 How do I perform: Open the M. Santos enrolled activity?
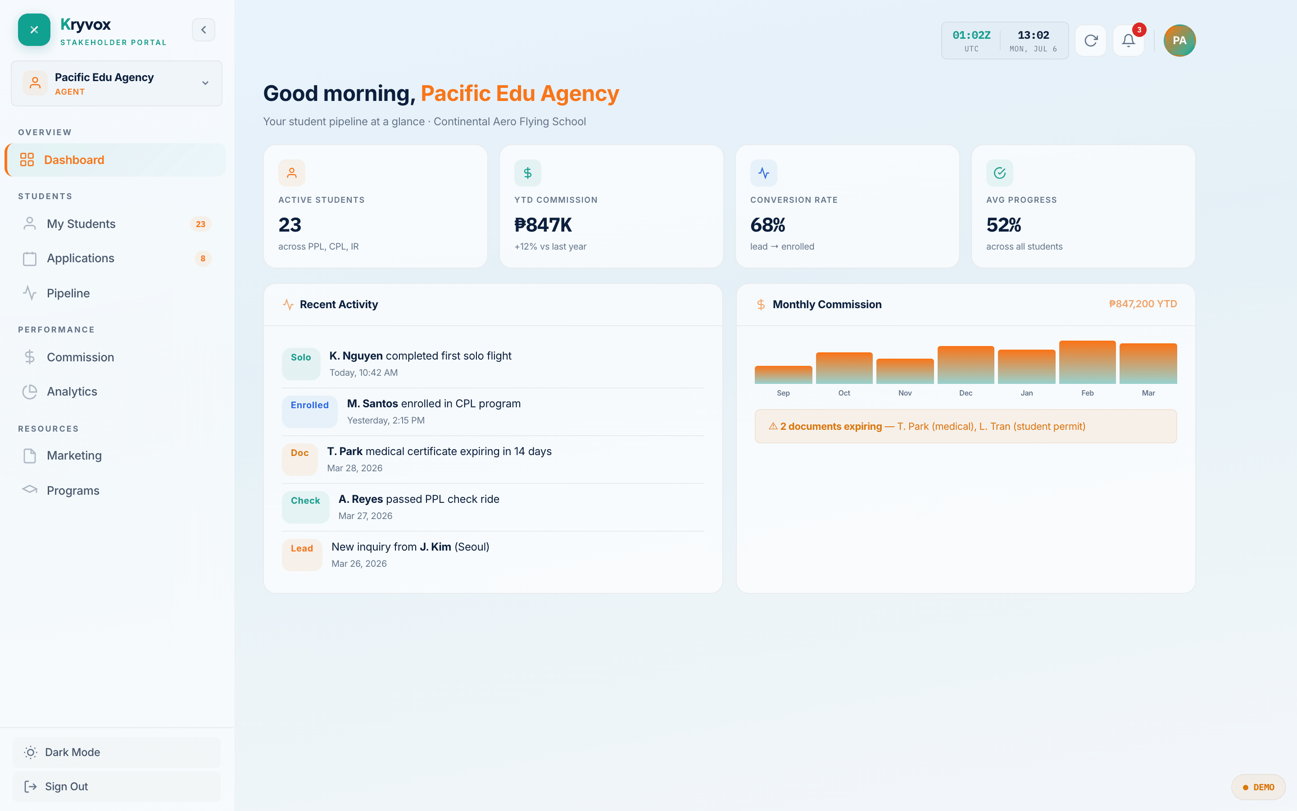493,412
